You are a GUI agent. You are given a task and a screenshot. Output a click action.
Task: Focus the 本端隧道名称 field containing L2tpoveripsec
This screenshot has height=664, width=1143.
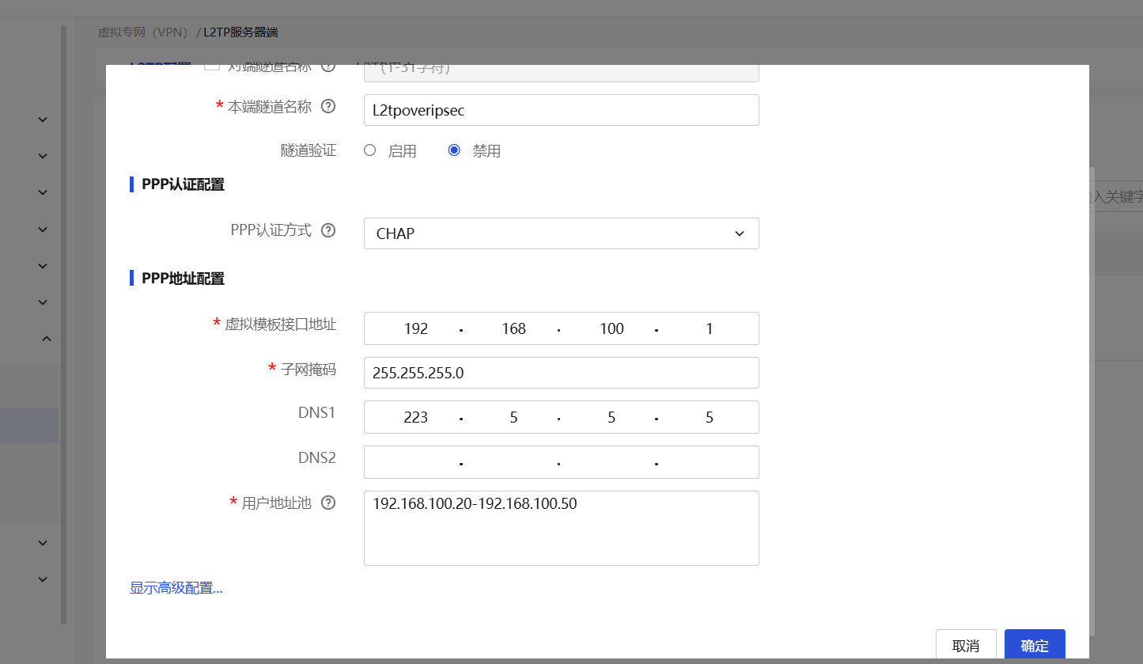[562, 110]
